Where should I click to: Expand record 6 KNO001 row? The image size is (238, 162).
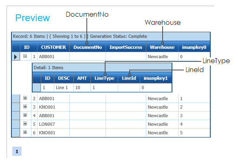(25, 132)
